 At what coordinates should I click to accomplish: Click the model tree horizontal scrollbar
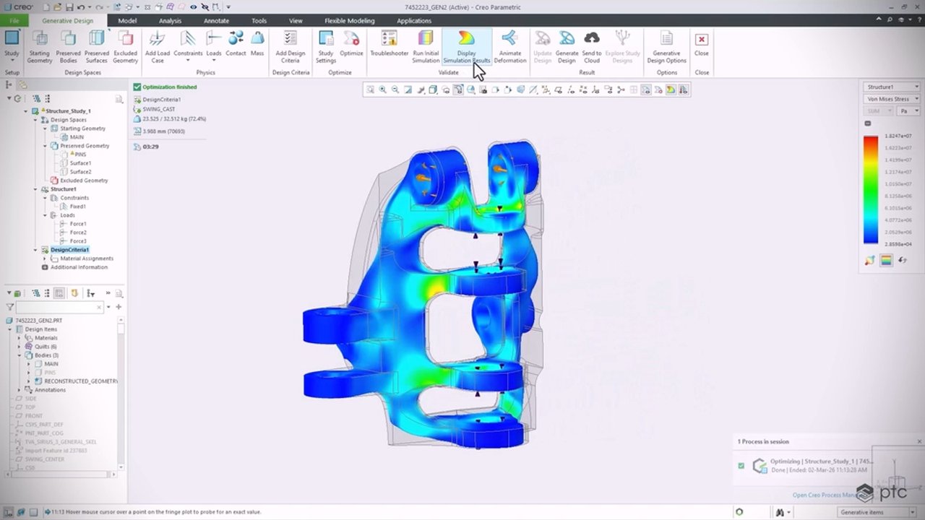pos(59,474)
